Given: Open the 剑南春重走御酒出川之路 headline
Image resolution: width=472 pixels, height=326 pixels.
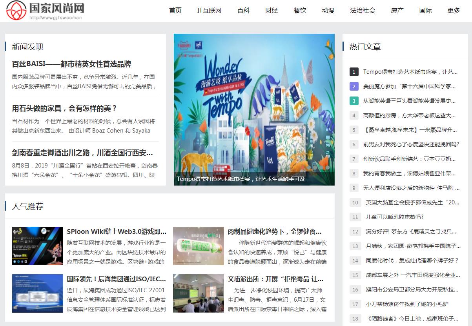Looking at the screenshot, I should 82,153.
